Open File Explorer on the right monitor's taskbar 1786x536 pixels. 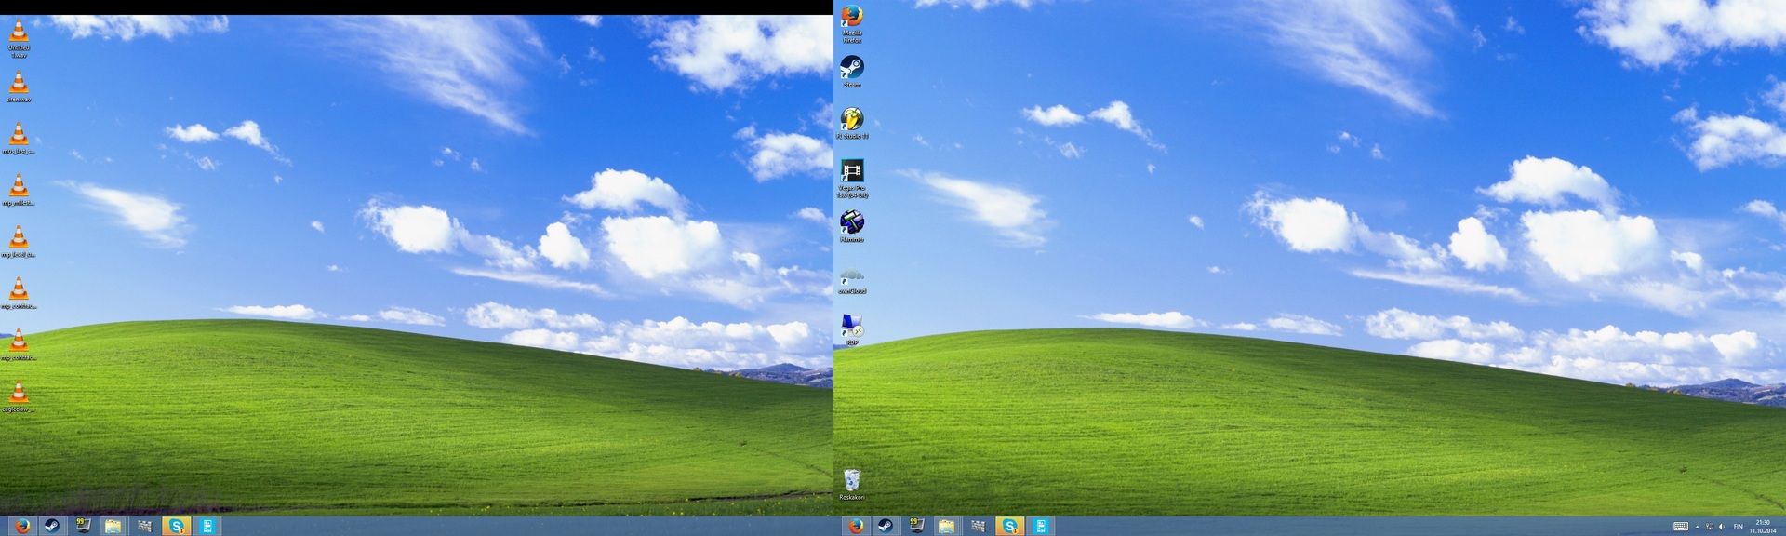click(946, 526)
